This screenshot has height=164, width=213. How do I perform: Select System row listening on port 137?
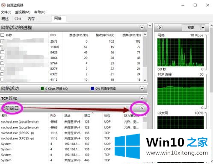57,144
